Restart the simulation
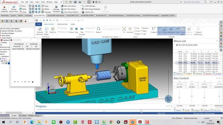Viewport: 223px width, 125px height. (98, 30)
